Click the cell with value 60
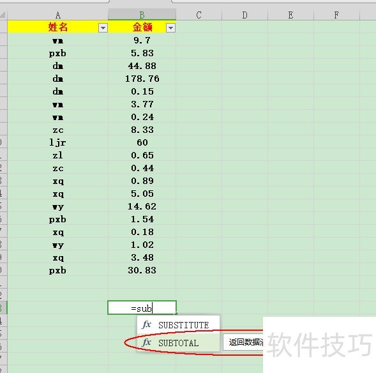Image resolution: width=376 pixels, height=373 pixels. point(142,142)
